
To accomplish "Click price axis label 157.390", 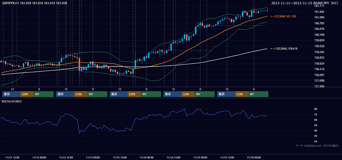I will coord(319,86).
